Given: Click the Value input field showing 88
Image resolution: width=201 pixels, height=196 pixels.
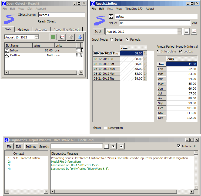Looking at the screenshot, I should (155, 23).
